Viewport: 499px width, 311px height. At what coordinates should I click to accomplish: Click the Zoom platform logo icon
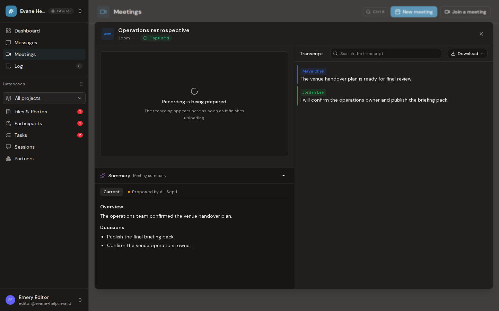[108, 34]
